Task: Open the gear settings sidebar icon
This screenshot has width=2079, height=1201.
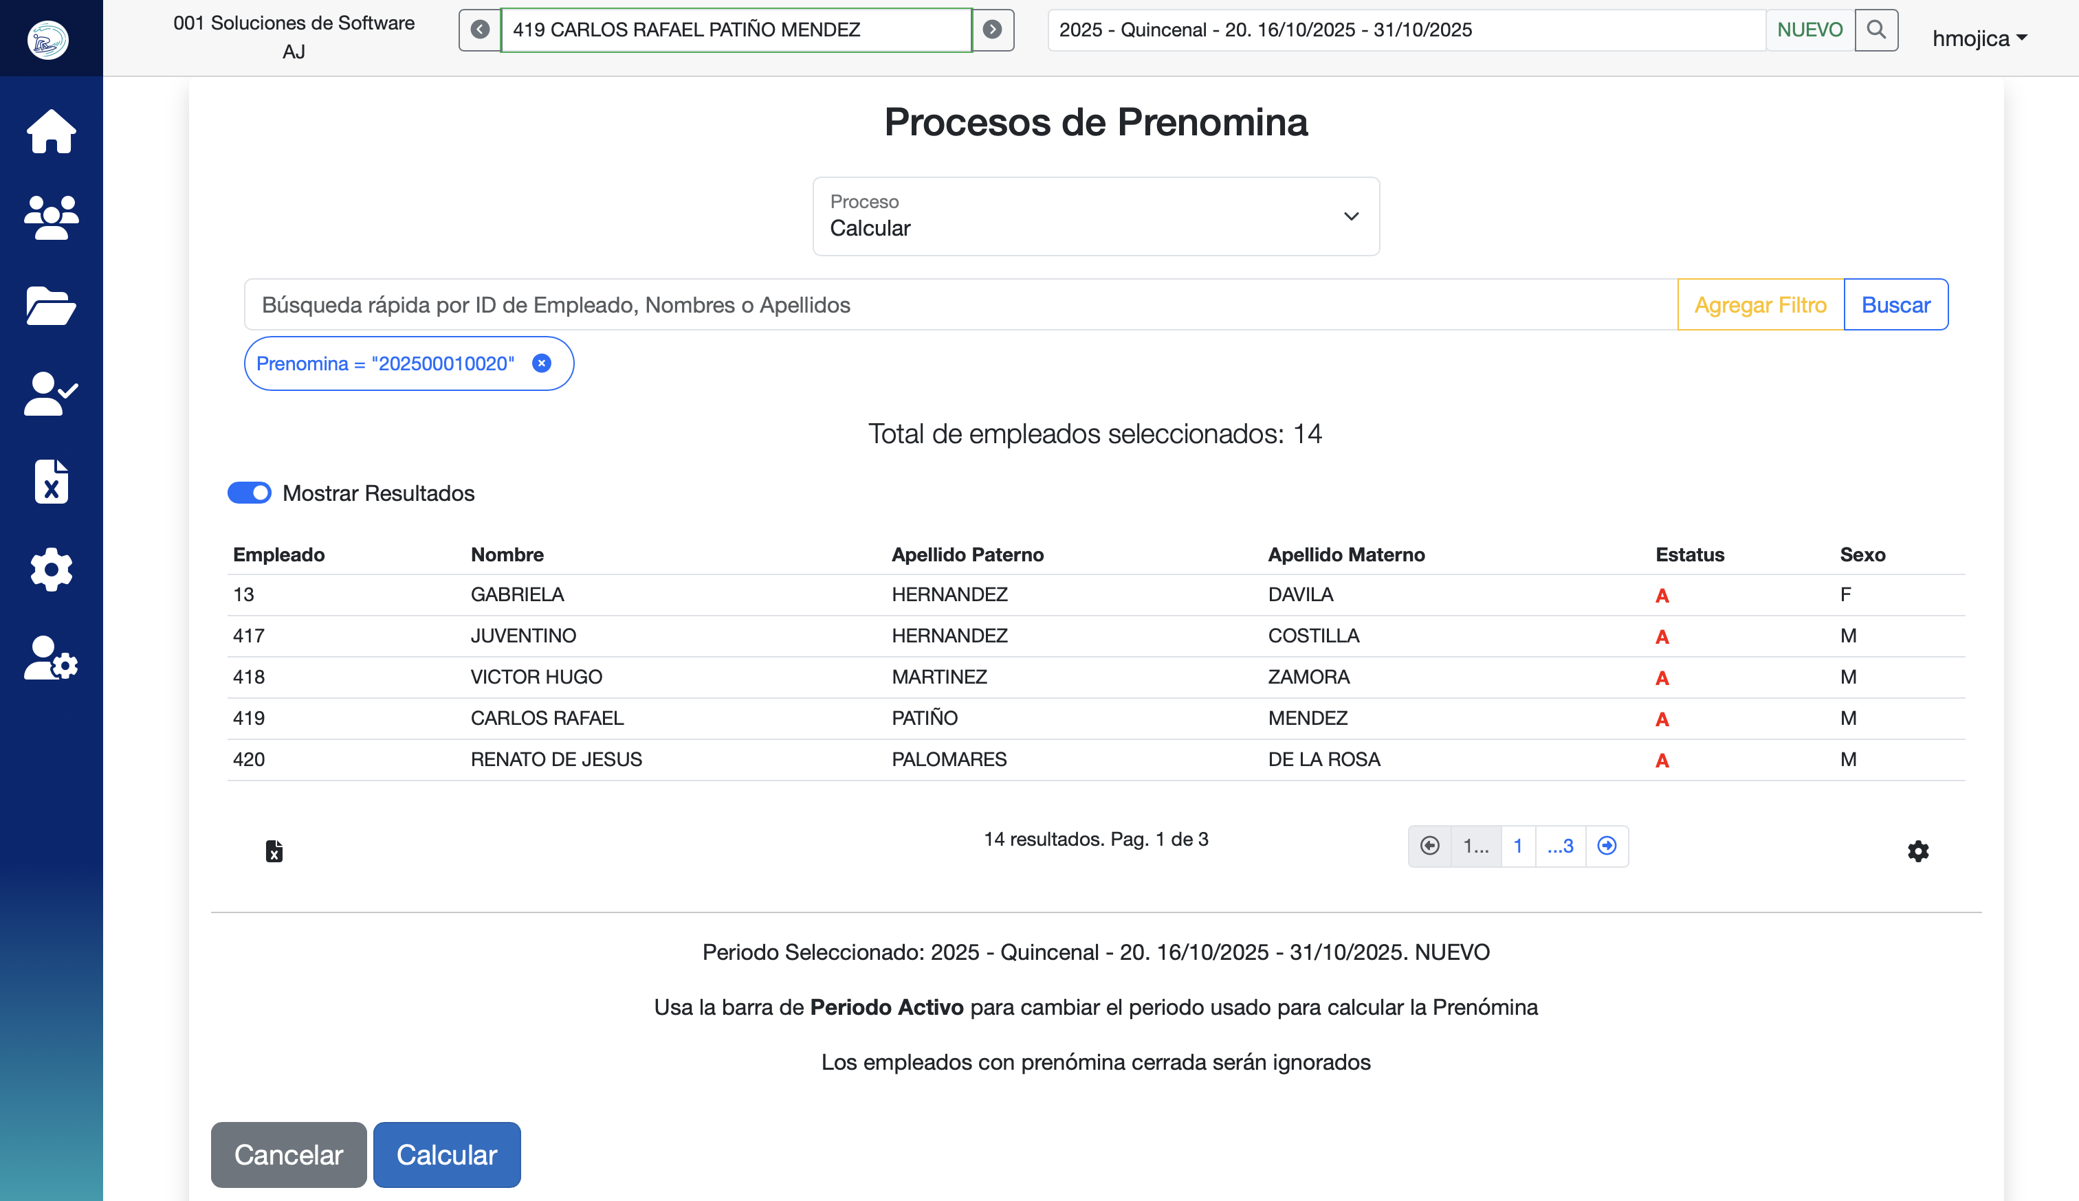Action: [51, 570]
